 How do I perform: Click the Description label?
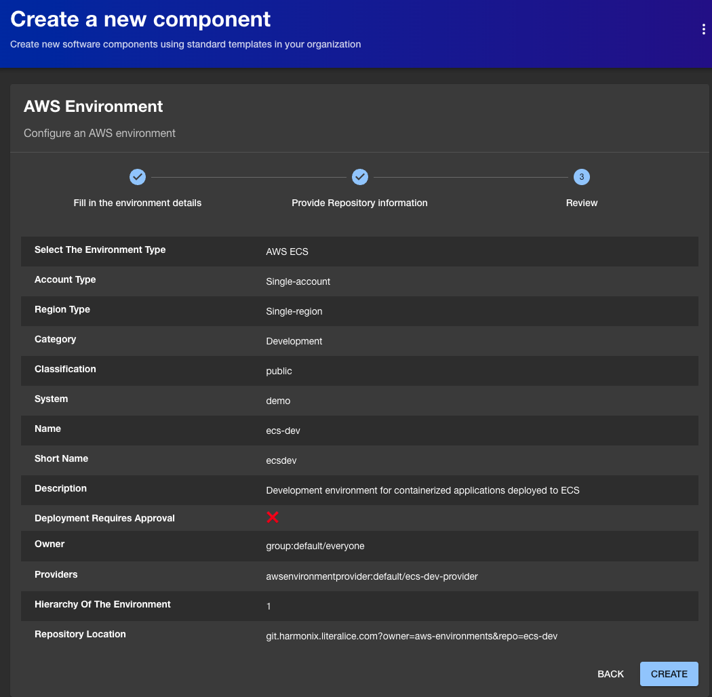(x=60, y=489)
